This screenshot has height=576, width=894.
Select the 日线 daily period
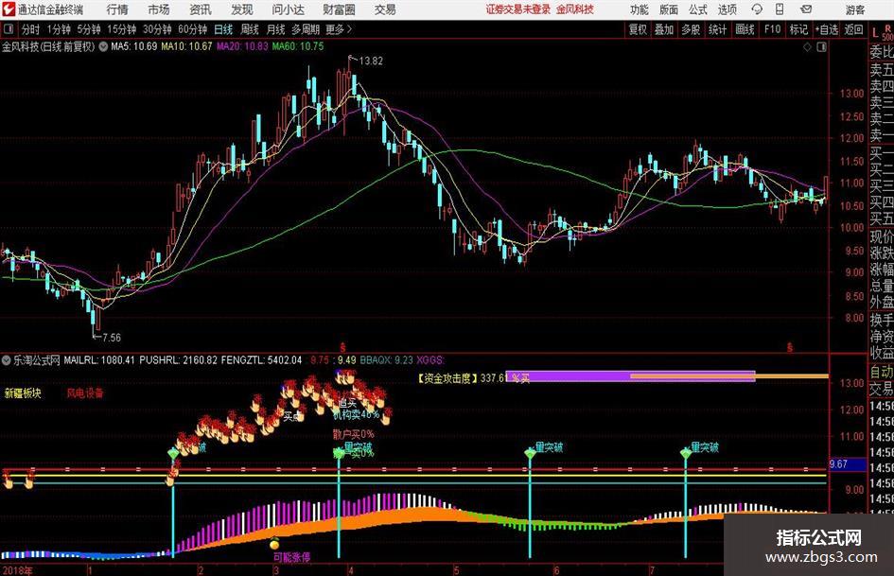tap(223, 29)
